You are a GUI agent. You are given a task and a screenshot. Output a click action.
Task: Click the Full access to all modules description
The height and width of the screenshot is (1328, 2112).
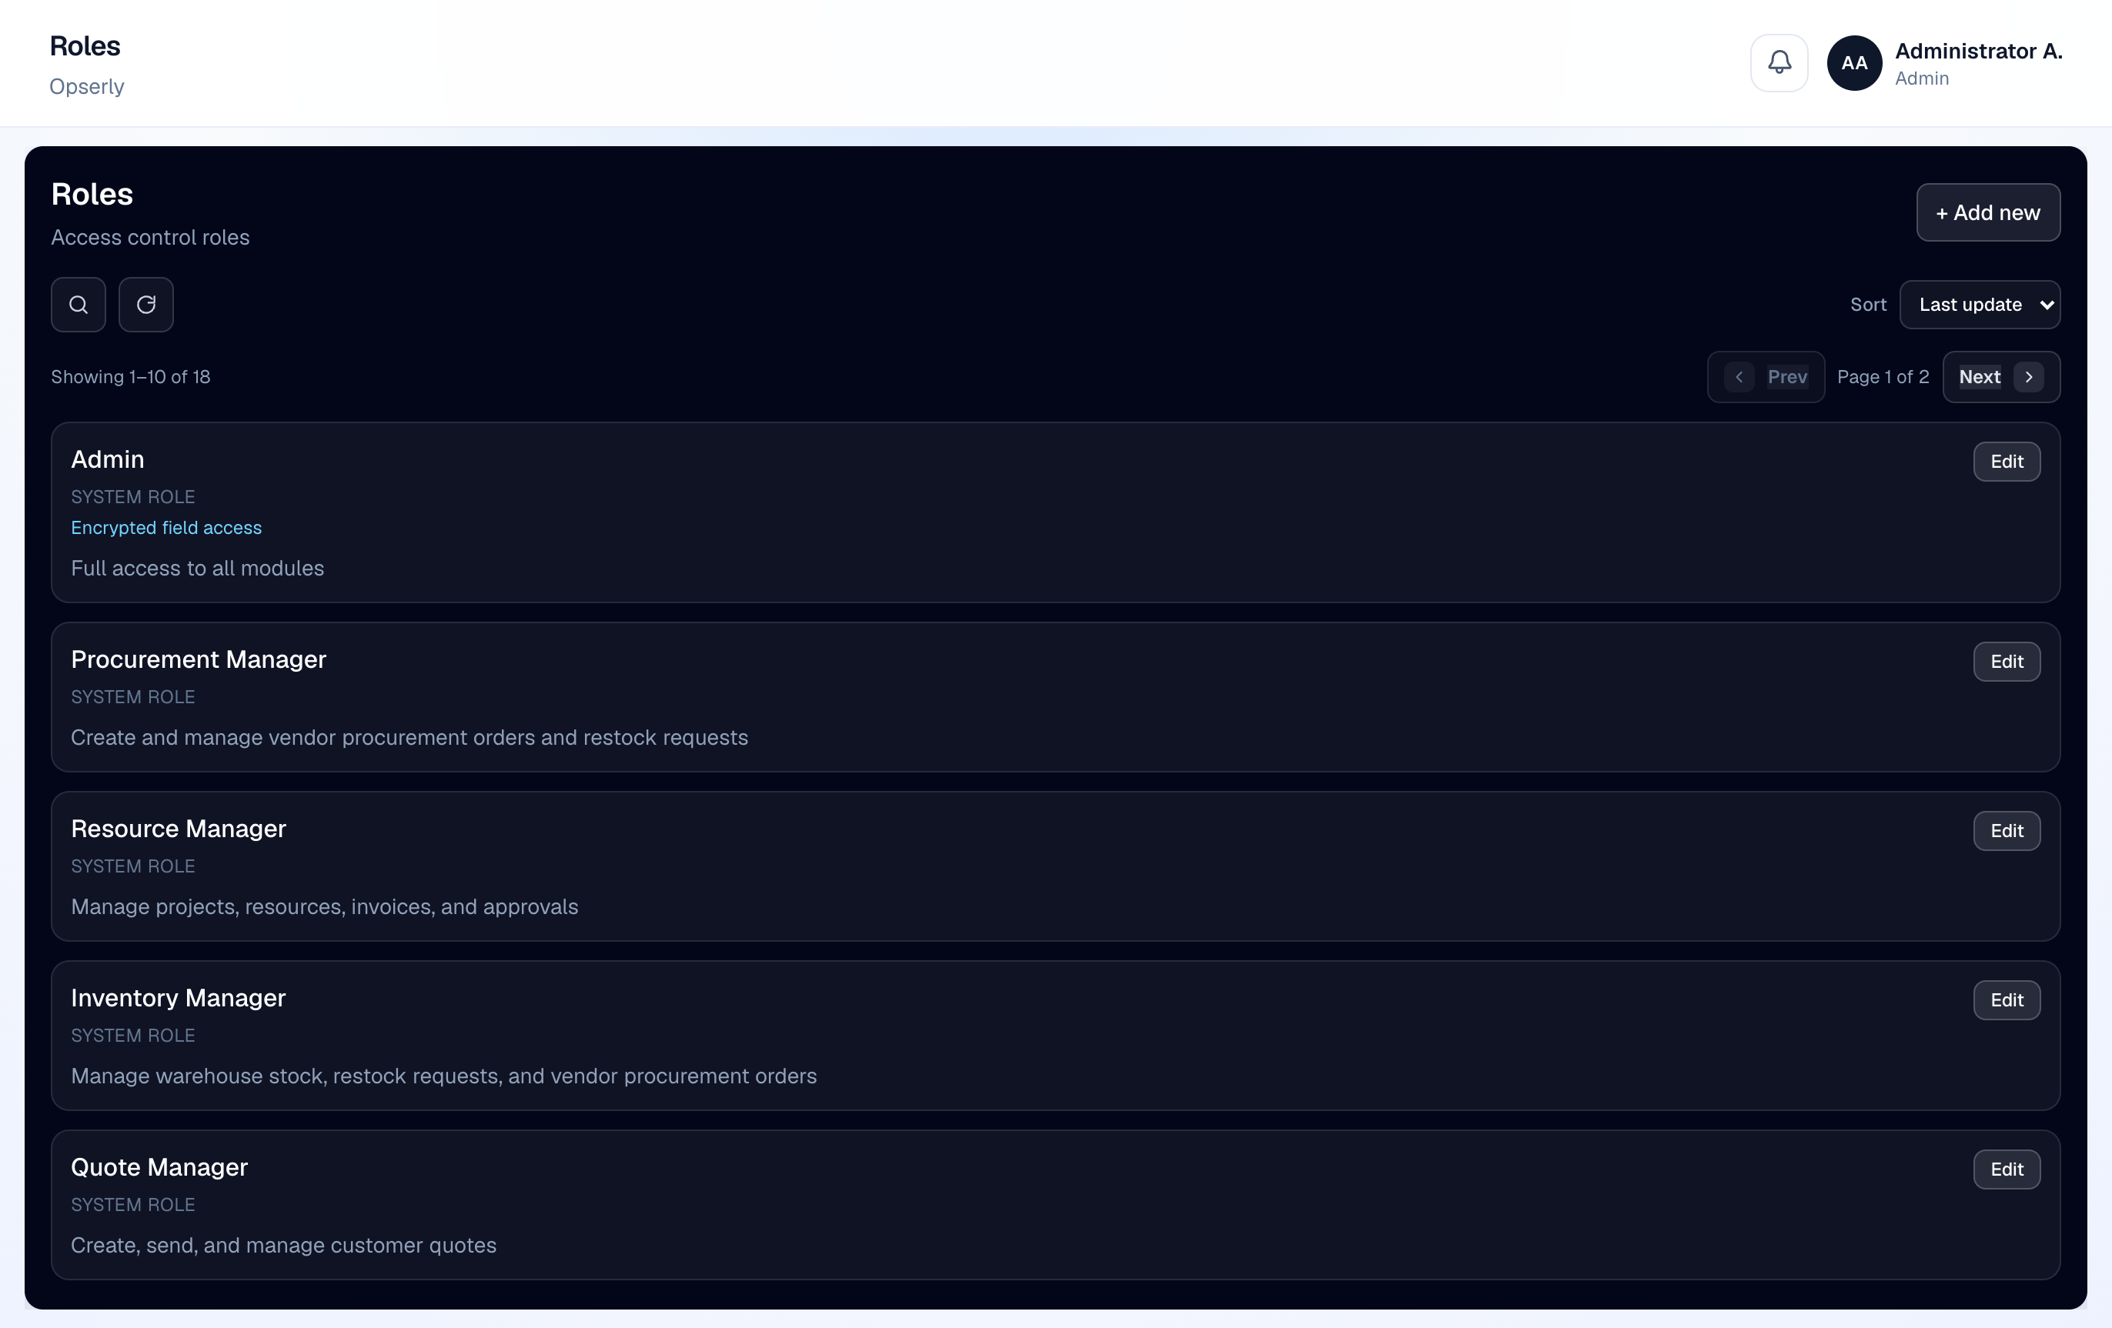click(x=197, y=568)
